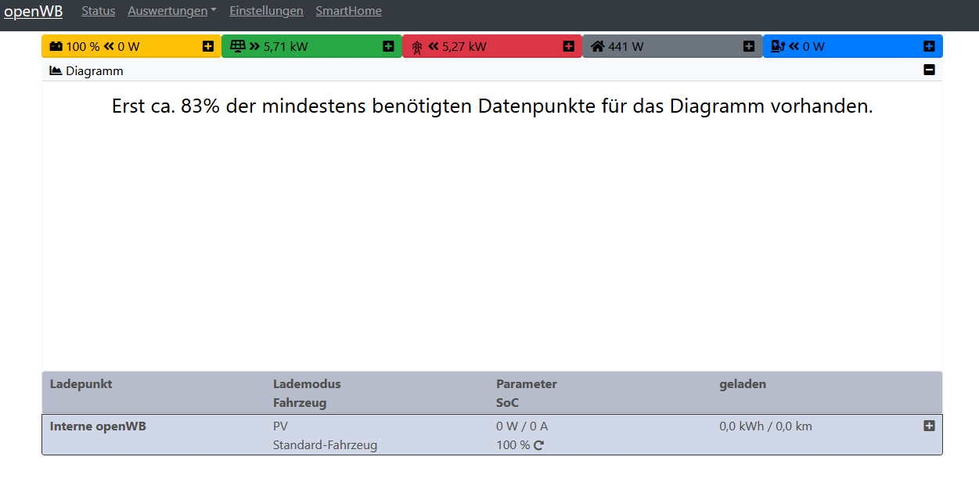This screenshot has width=979, height=500.
Task: Click the 441 W house consumption value
Action: (x=626, y=47)
